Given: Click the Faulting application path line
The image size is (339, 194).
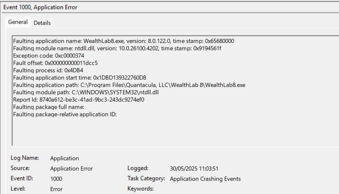Looking at the screenshot, I should [x=129, y=85].
